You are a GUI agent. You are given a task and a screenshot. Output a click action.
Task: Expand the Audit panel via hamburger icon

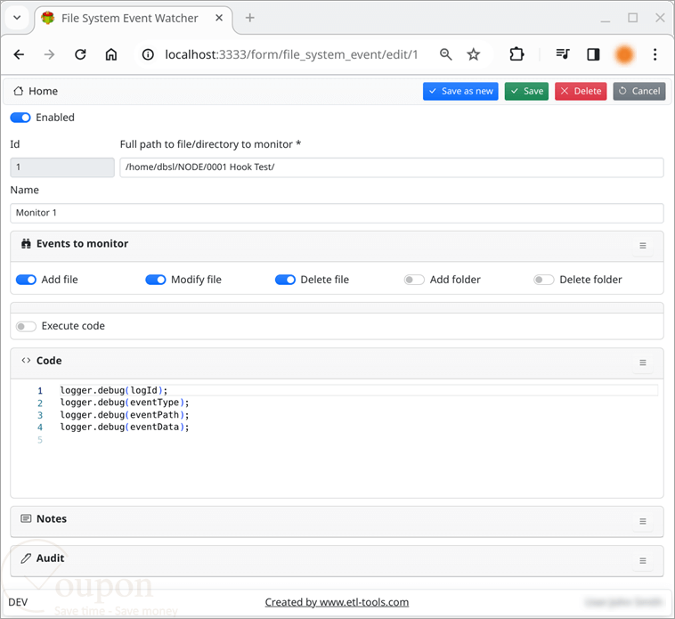pyautogui.click(x=643, y=561)
